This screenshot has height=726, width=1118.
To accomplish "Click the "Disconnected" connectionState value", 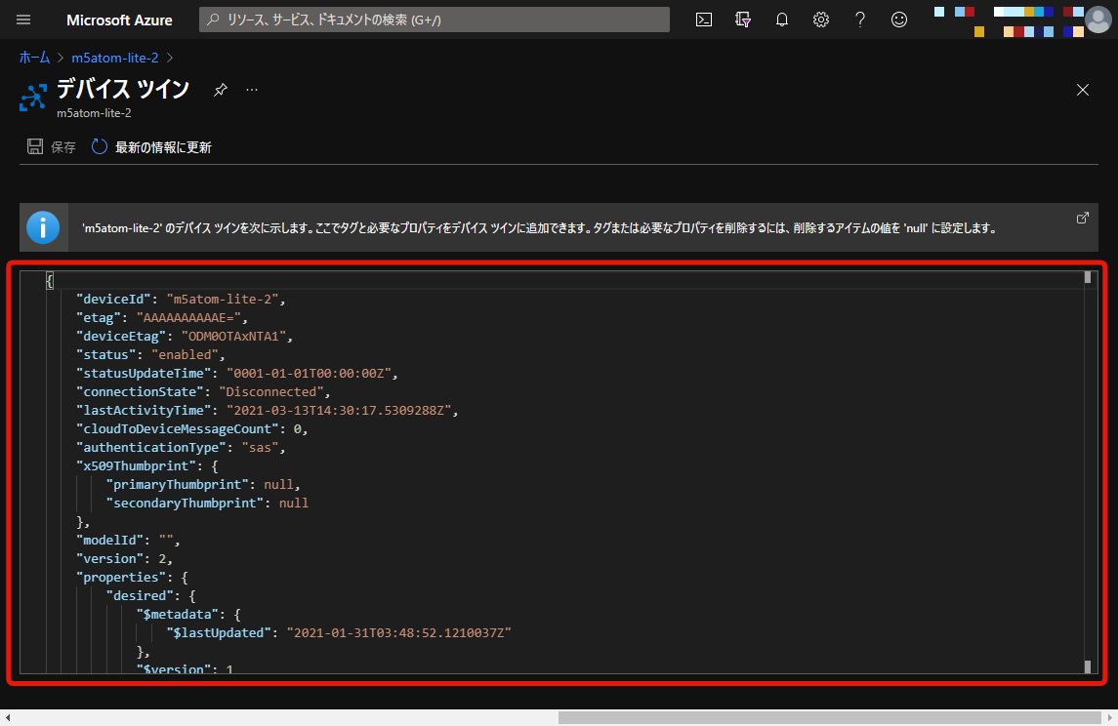I will pos(270,392).
